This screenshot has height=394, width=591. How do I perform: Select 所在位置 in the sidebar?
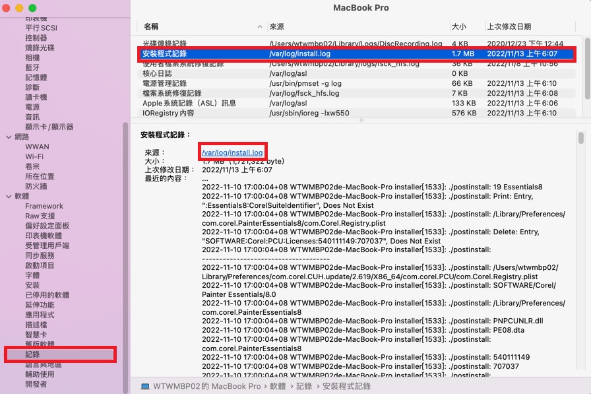40,176
